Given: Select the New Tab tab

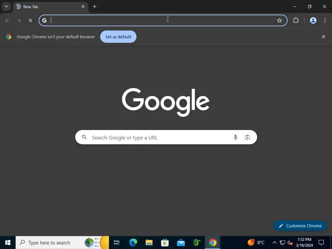Looking at the screenshot, I should tap(51, 7).
